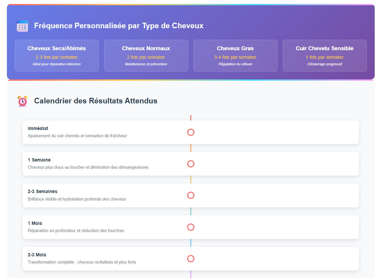Select the Cheveux Normaux card
The height and width of the screenshot is (278, 377).
(146, 55)
